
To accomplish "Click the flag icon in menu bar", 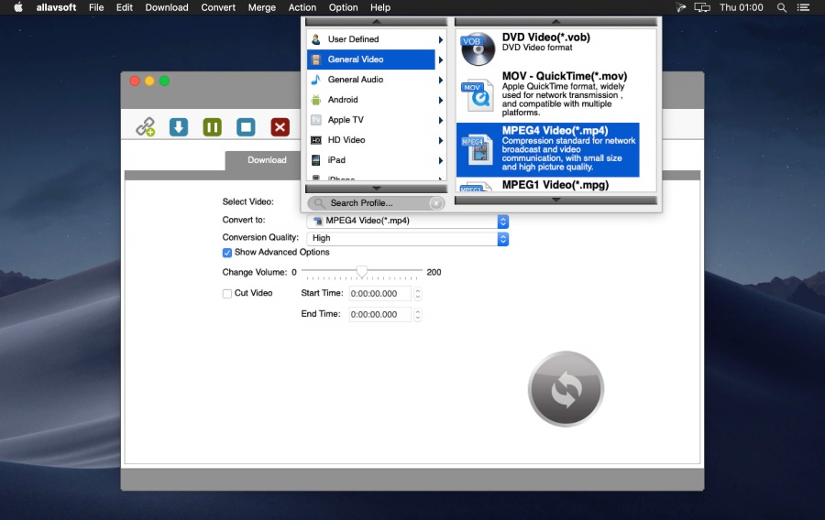I will pos(680,7).
